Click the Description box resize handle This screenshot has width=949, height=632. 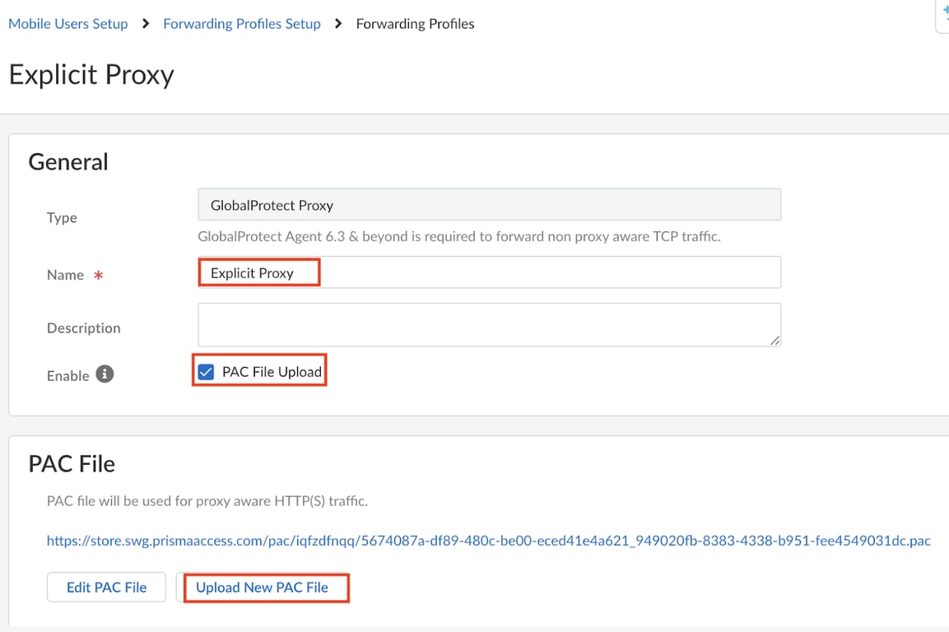pos(775,340)
